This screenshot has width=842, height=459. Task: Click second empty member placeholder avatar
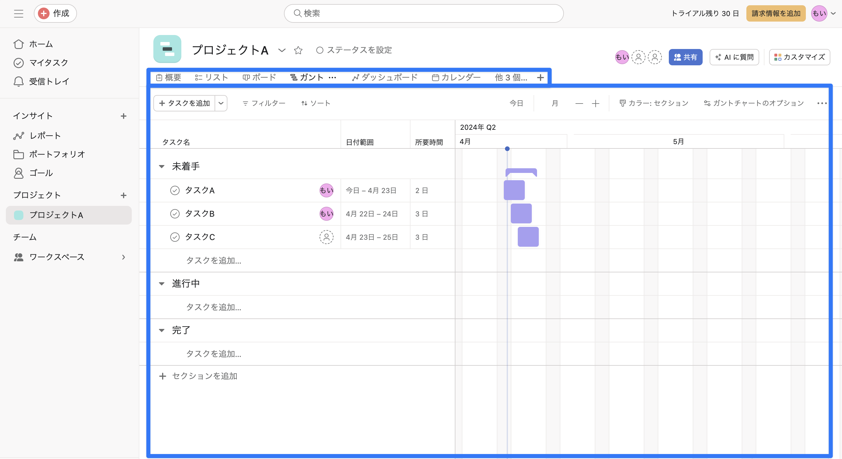coord(654,57)
